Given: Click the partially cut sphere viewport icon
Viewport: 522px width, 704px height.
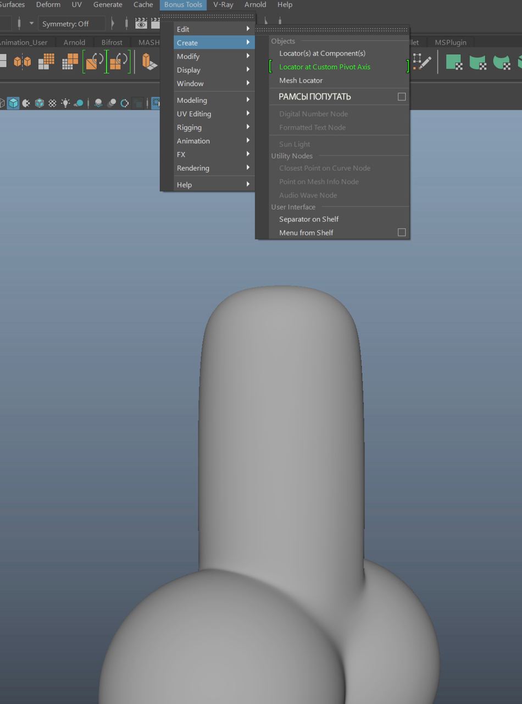Looking at the screenshot, I should click(x=26, y=103).
